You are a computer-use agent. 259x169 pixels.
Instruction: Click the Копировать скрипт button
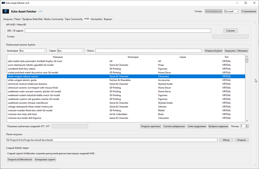coord(45,159)
